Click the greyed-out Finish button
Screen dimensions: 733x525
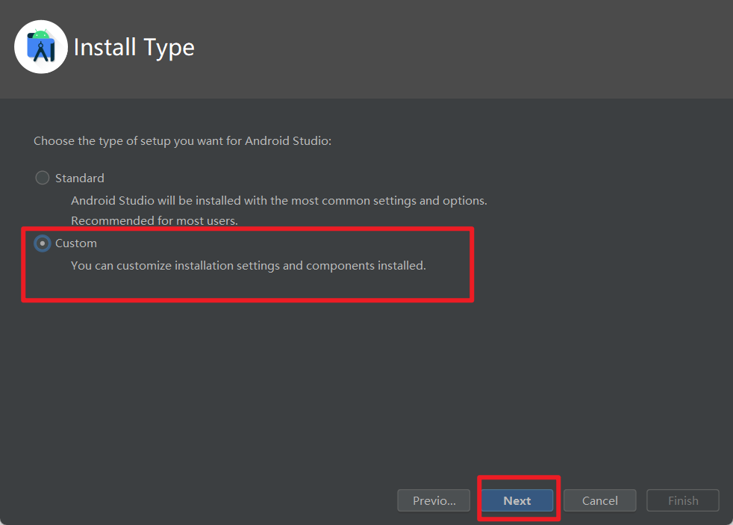tap(683, 500)
